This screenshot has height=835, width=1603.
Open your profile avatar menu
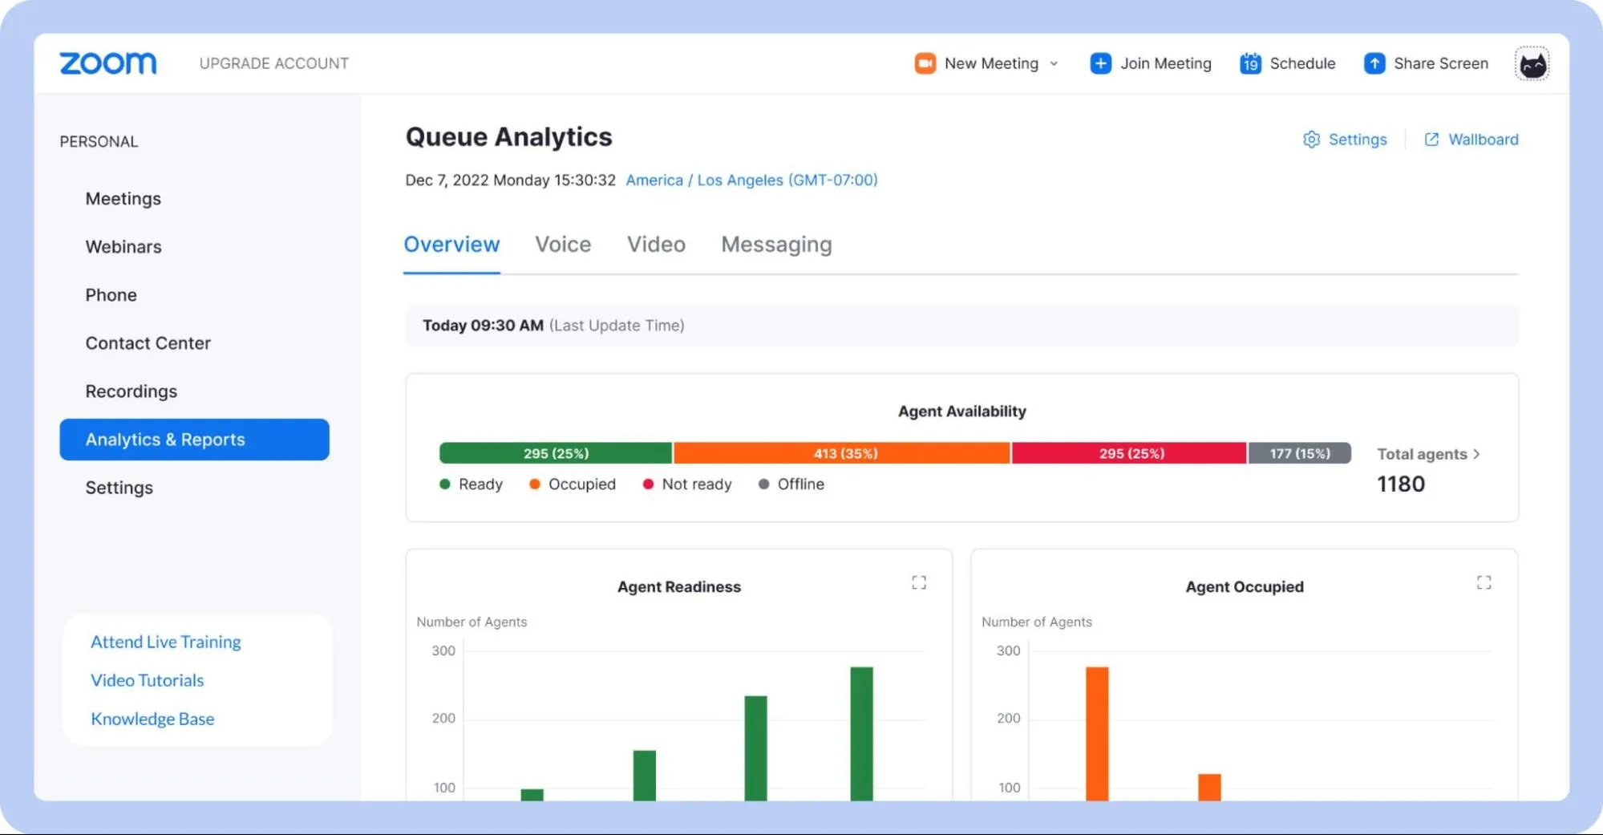(x=1532, y=63)
